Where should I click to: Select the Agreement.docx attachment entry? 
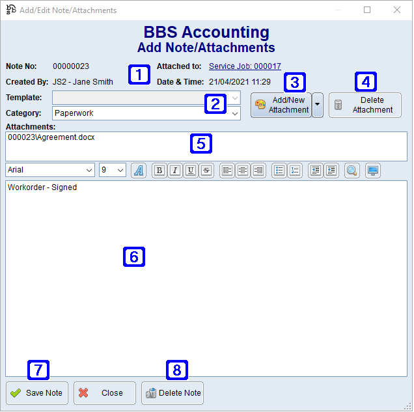51,138
